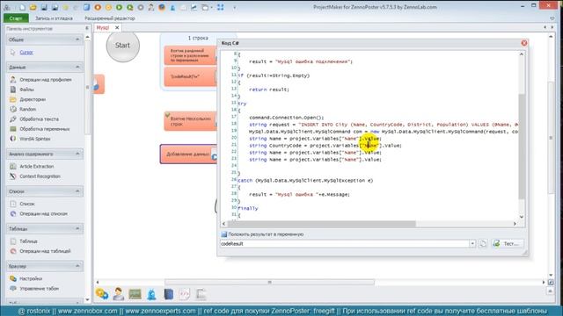563x316 pixels.
Task: Open the Запись и отладка tab
Action: click(54, 18)
